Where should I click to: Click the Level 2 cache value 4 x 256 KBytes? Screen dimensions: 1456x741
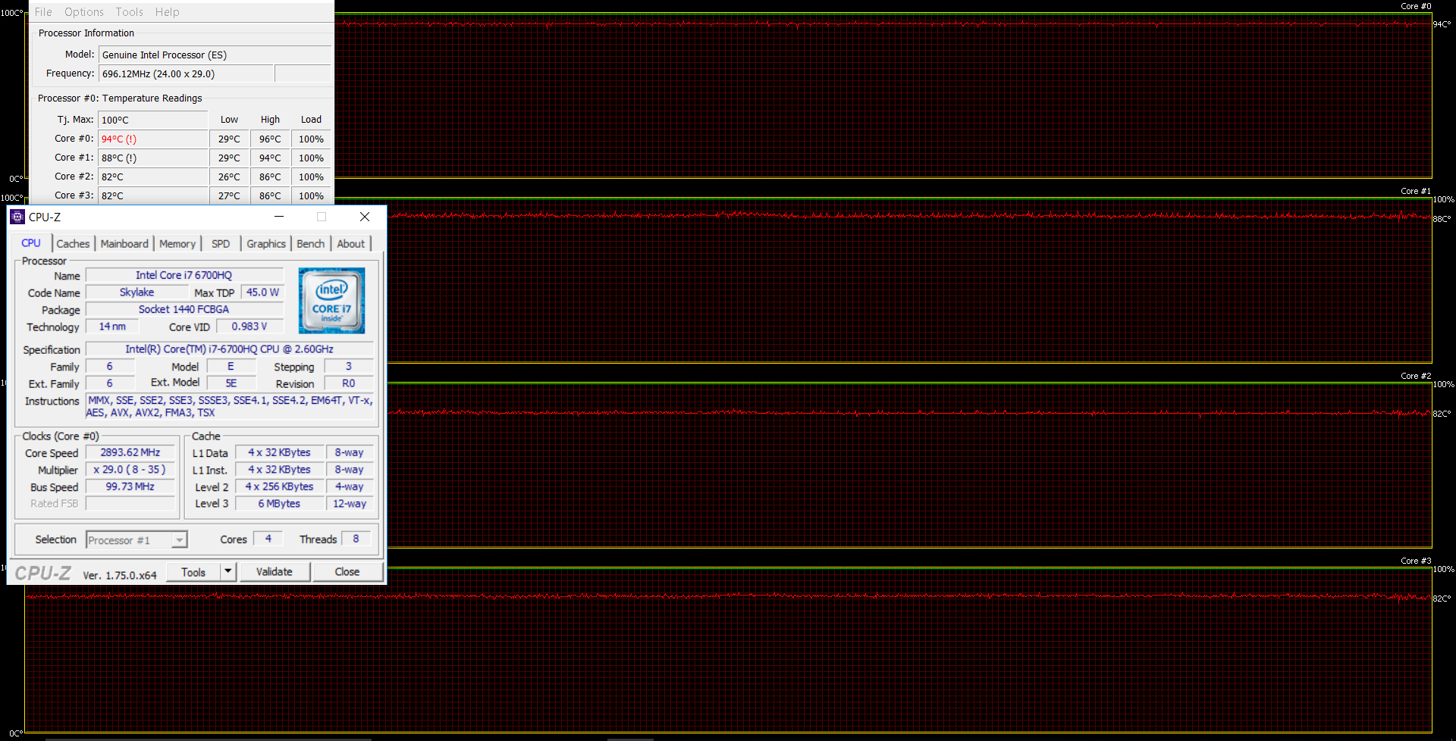(279, 486)
